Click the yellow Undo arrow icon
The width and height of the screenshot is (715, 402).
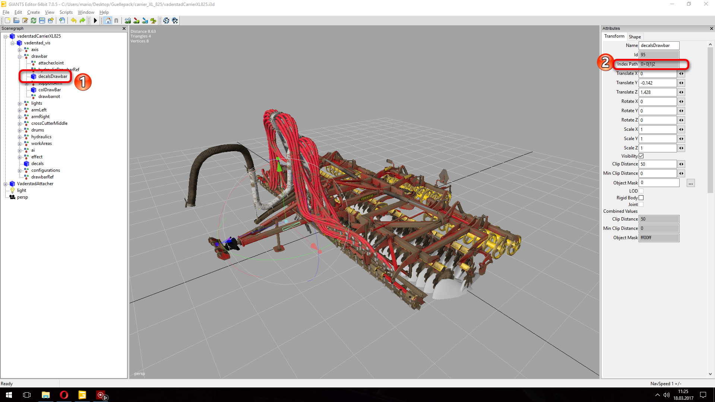coord(73,20)
